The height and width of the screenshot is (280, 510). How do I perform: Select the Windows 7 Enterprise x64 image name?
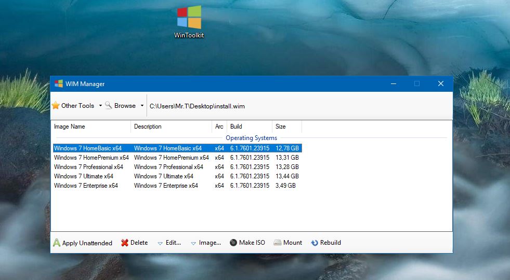click(x=86, y=186)
